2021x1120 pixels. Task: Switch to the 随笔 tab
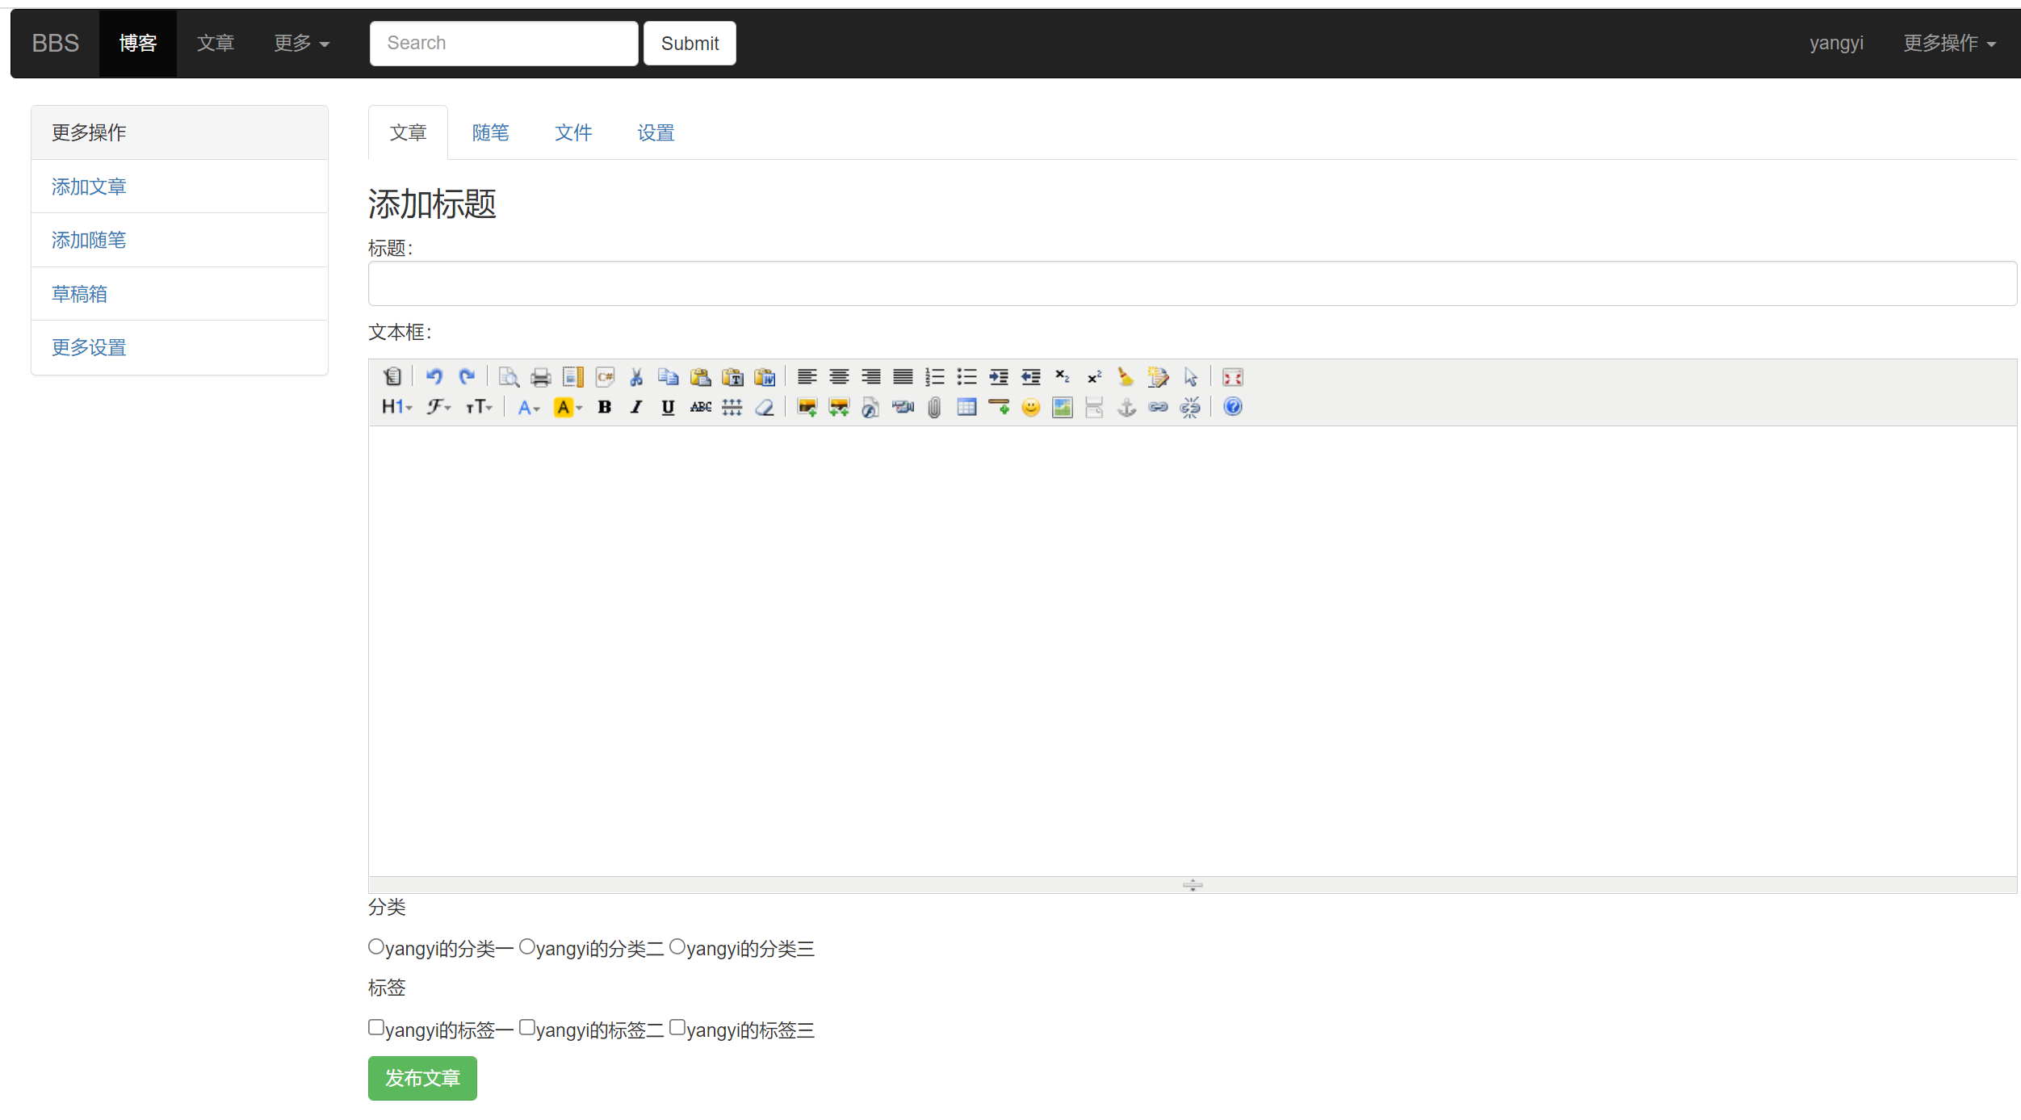tap(490, 132)
